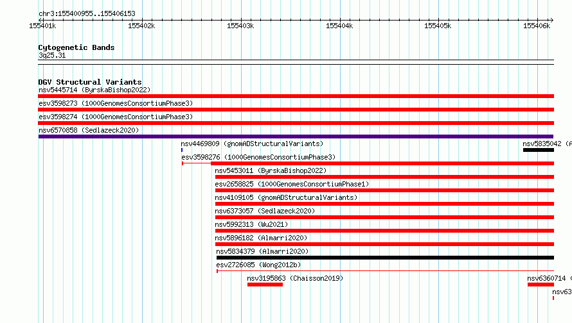The image size is (572, 323).
Task: Open the nsv6360714 variant label
Action: click(550, 278)
